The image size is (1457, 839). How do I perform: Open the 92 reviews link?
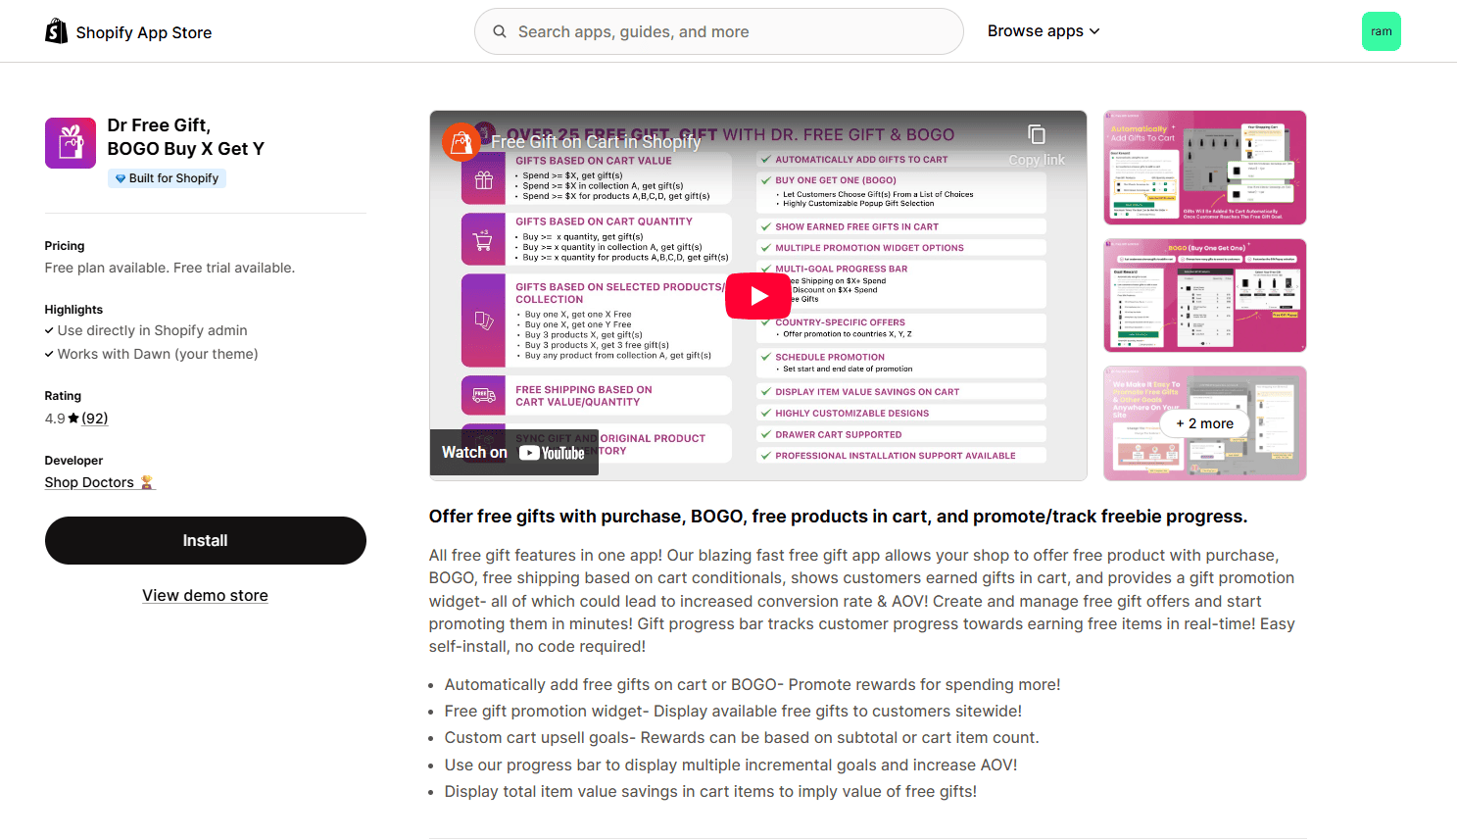tap(95, 419)
